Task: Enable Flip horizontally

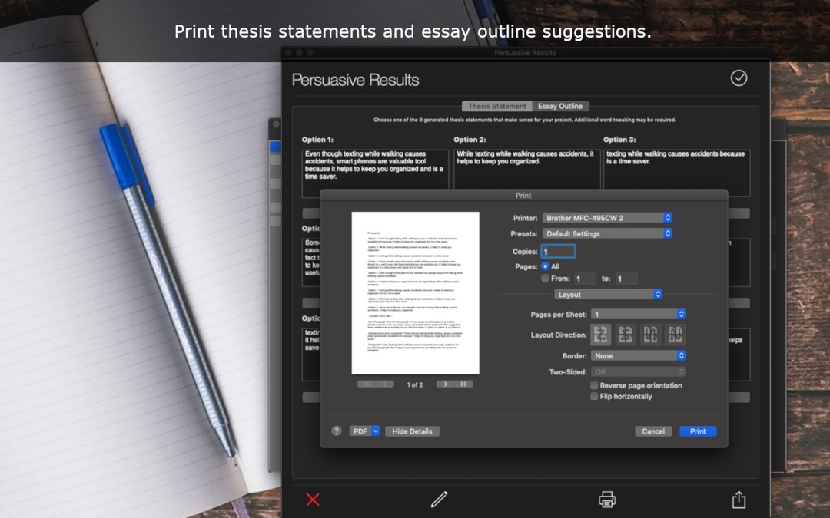Action: (594, 396)
